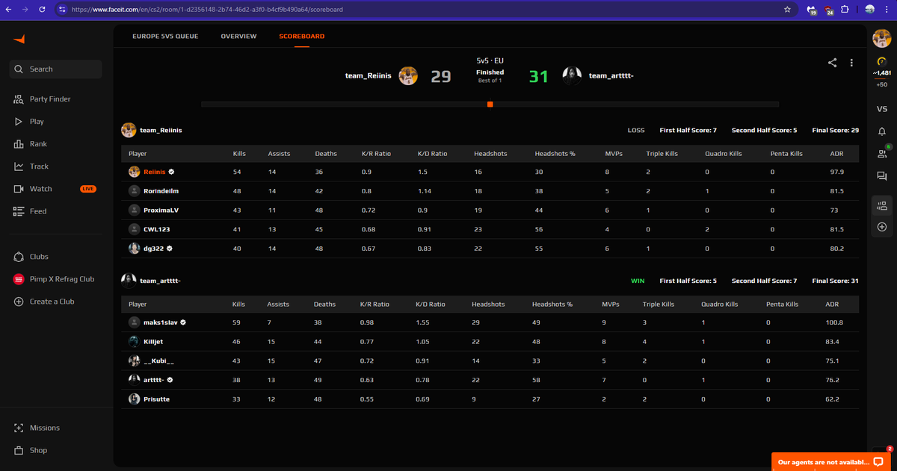Viewport: 897px width, 471px height.
Task: Focus the Search field in sidebar
Action: (x=56, y=69)
